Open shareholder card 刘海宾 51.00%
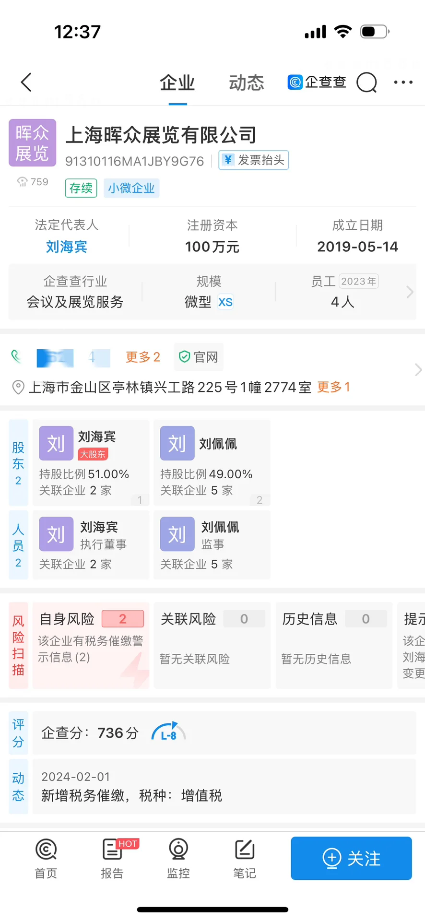 (91, 463)
